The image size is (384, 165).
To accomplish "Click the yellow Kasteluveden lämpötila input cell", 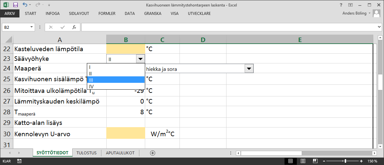I will pyautogui.click(x=126, y=49).
